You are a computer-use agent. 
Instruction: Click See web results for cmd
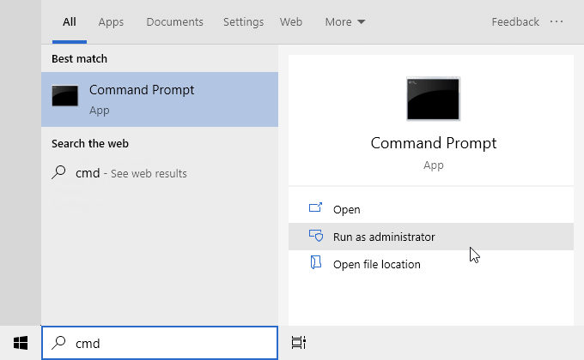pos(146,173)
